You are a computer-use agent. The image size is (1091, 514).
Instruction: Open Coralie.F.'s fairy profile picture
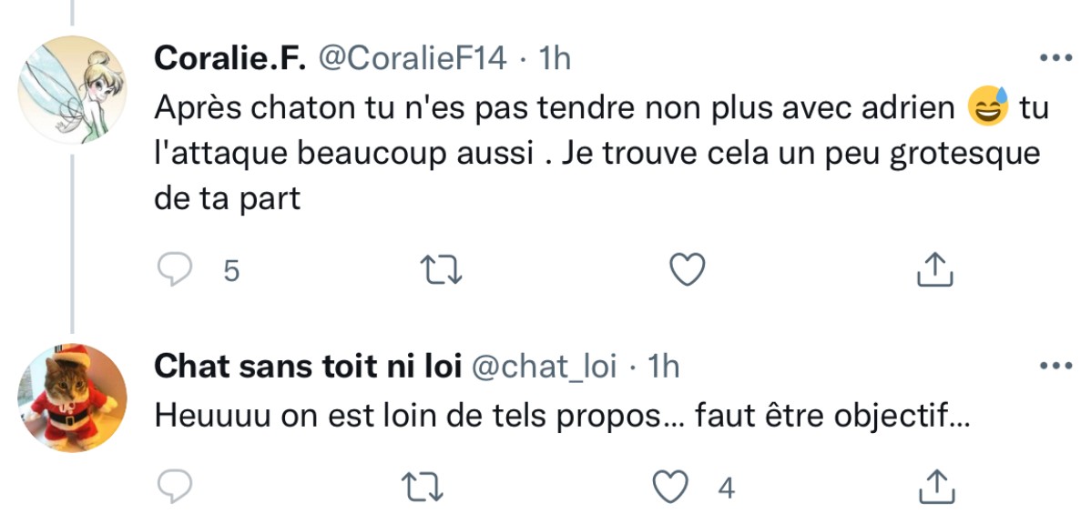tap(72, 91)
